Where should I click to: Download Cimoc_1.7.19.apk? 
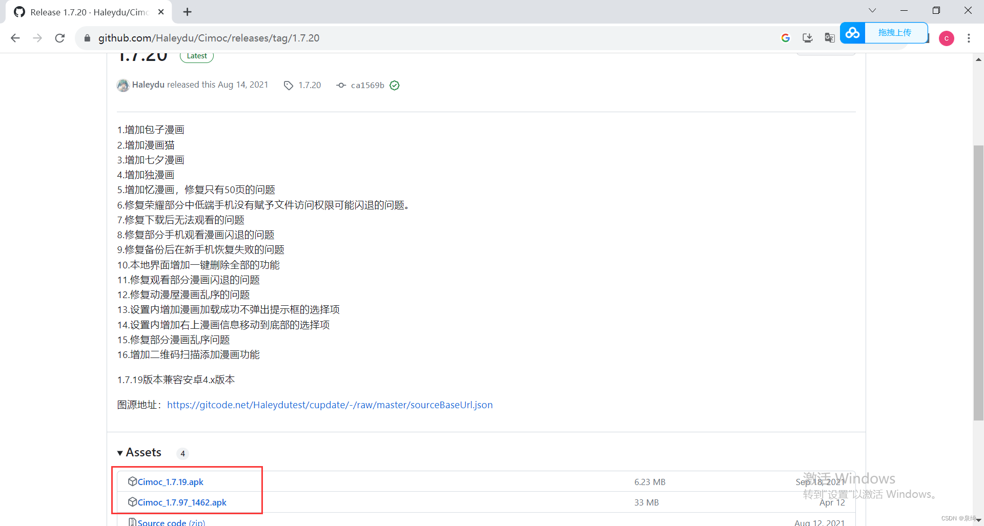(x=170, y=482)
